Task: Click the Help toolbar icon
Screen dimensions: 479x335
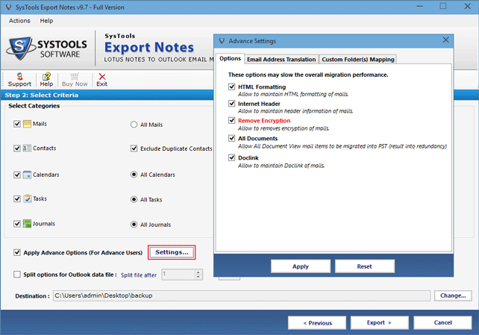Action: 46,76
